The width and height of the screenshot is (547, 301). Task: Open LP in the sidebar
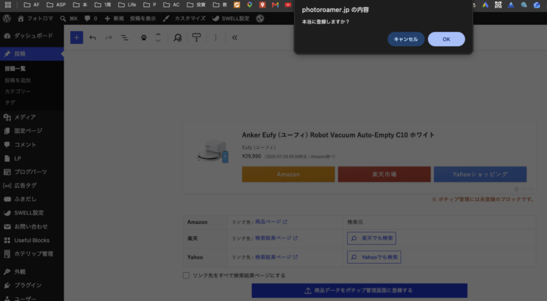point(32,158)
